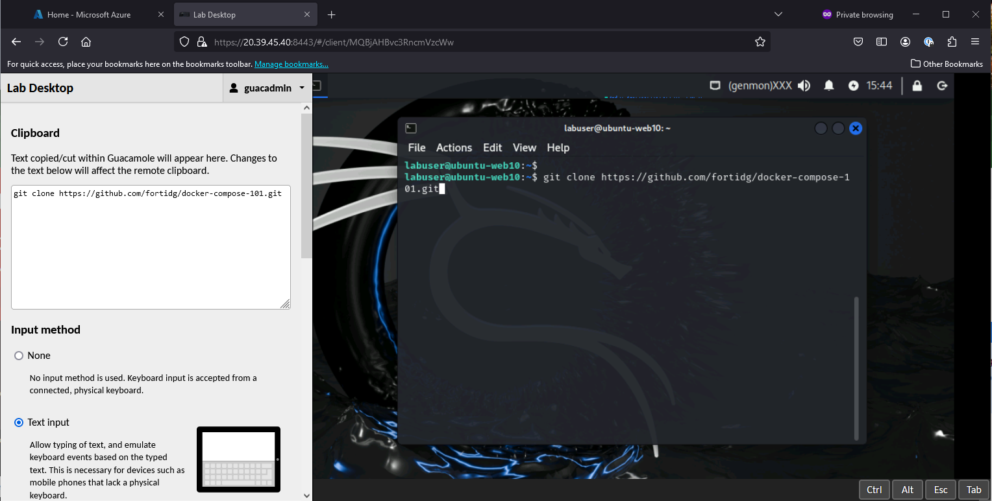Click inside the Clipboard text area
992x501 pixels.
point(151,247)
